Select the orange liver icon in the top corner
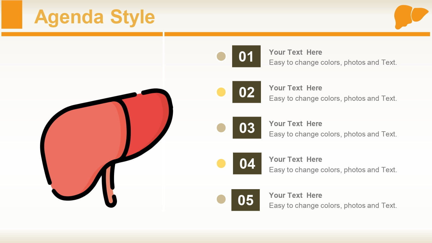Screen dimensions: 432x243 point(411,17)
